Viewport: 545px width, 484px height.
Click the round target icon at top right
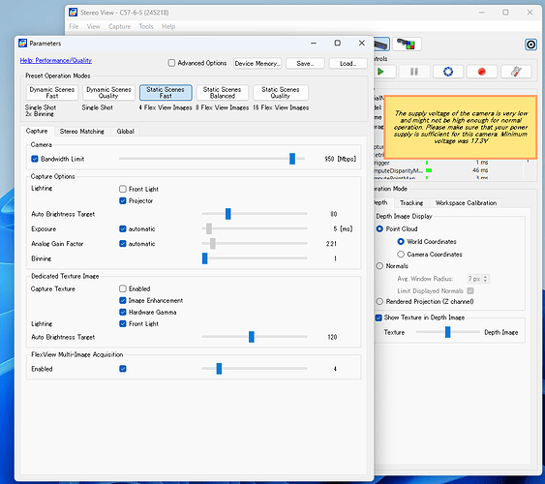tap(530, 45)
